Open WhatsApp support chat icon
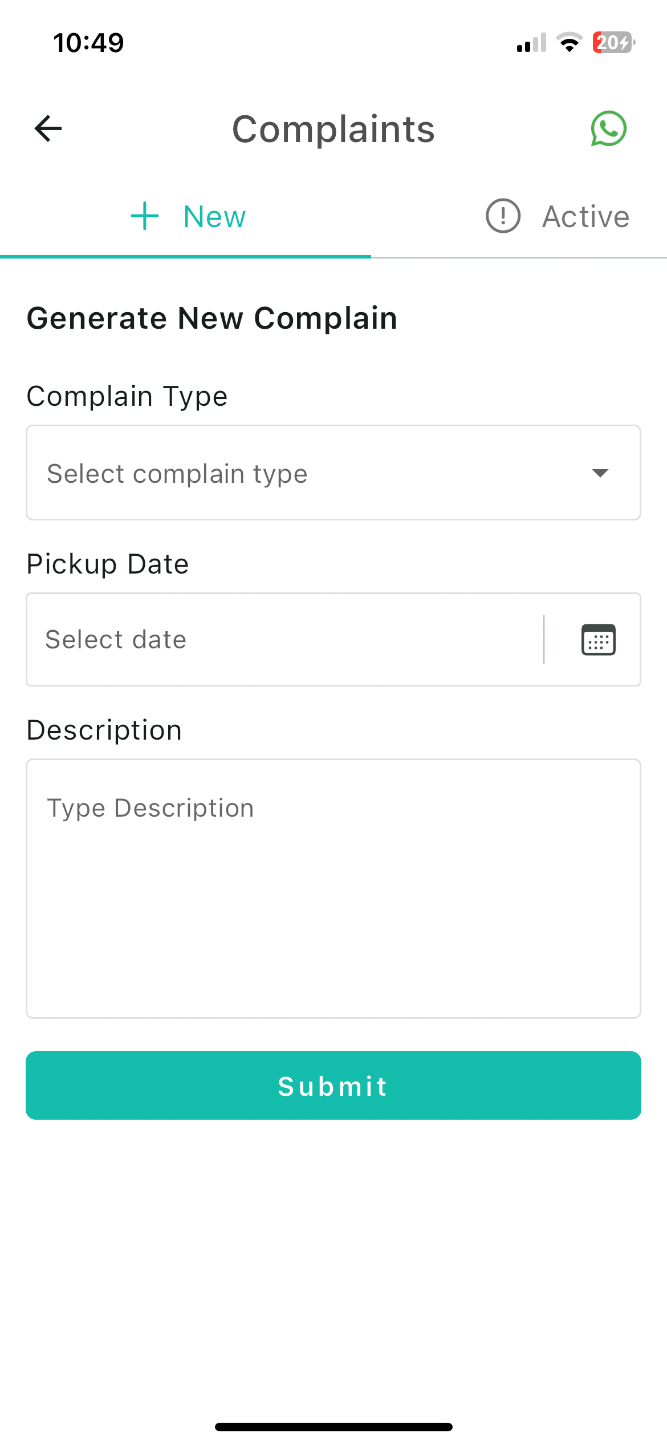Viewport: 667px width, 1445px height. tap(608, 128)
